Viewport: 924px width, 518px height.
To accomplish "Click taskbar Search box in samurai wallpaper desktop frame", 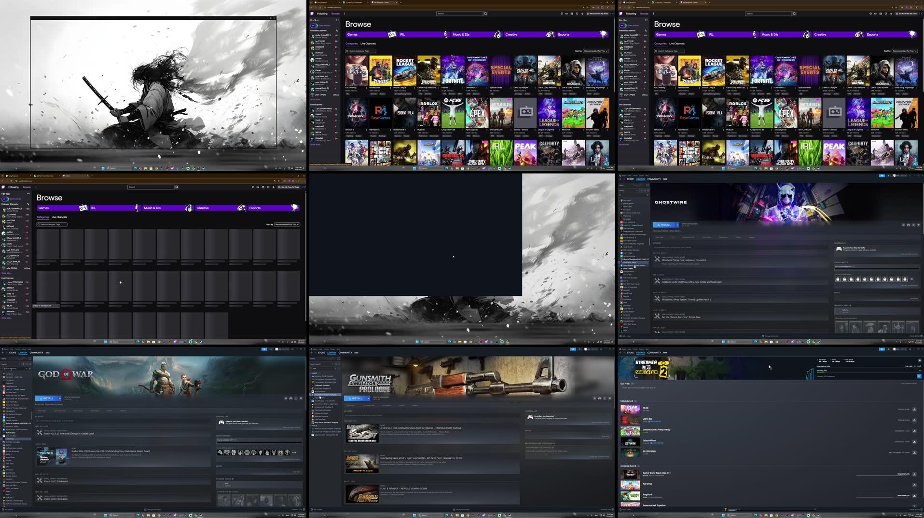I will point(119,168).
